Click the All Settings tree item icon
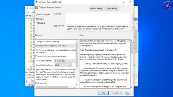 tap(28, 69)
